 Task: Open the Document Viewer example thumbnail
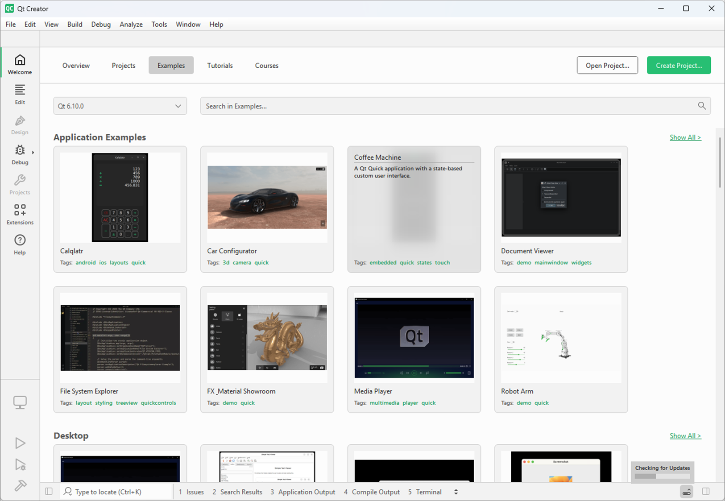(561, 198)
